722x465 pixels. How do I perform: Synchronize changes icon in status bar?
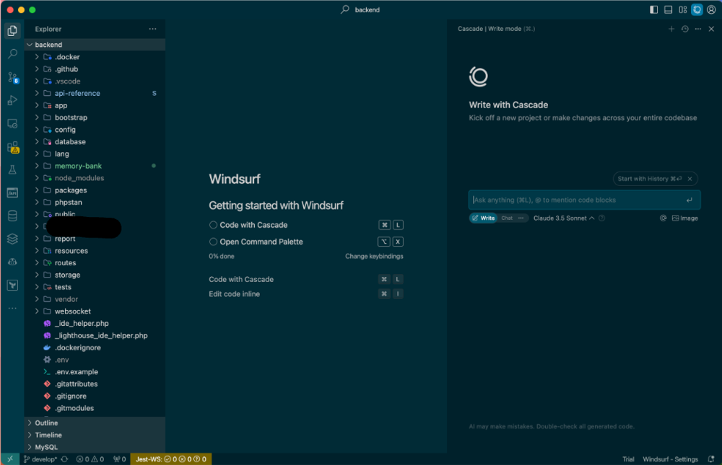click(x=64, y=459)
